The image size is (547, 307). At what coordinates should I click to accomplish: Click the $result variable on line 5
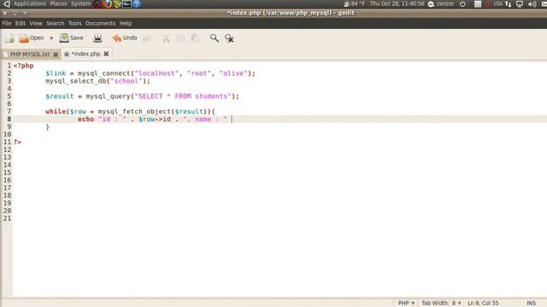point(59,96)
